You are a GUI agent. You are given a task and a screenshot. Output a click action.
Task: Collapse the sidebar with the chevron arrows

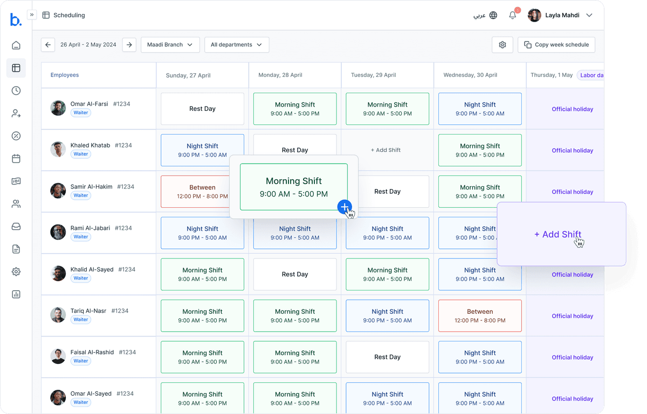(32, 15)
